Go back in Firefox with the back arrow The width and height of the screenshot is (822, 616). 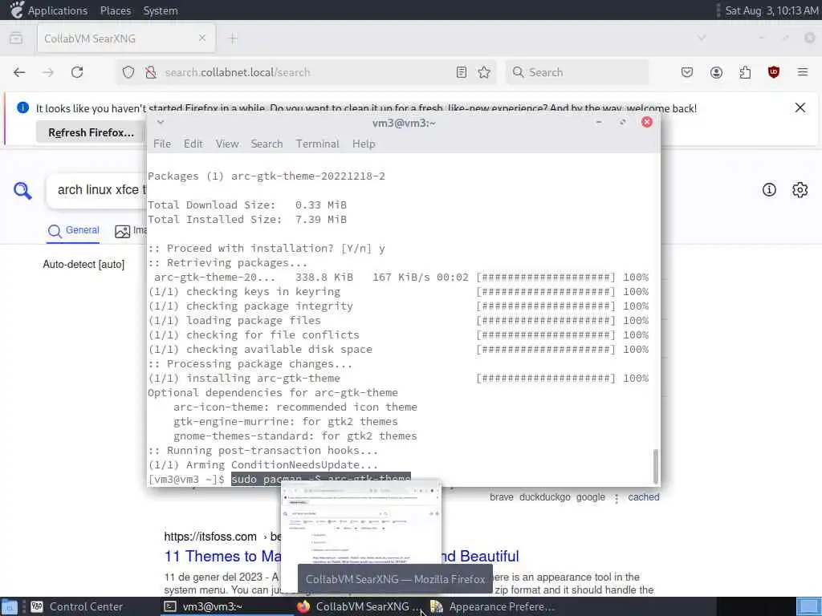point(19,72)
